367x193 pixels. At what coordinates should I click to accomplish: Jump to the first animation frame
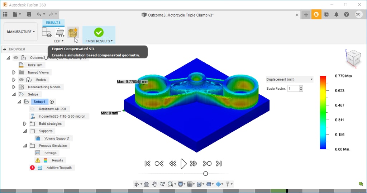click(147, 164)
